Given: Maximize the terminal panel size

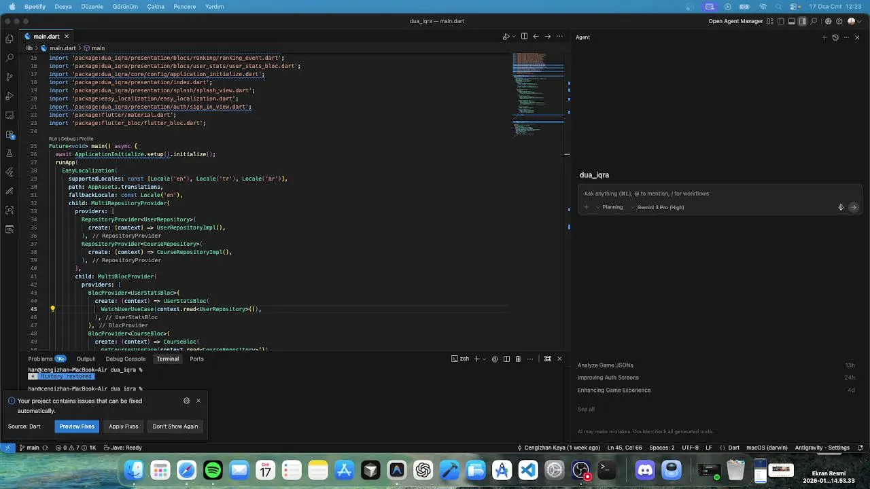Looking at the screenshot, I should (548, 359).
